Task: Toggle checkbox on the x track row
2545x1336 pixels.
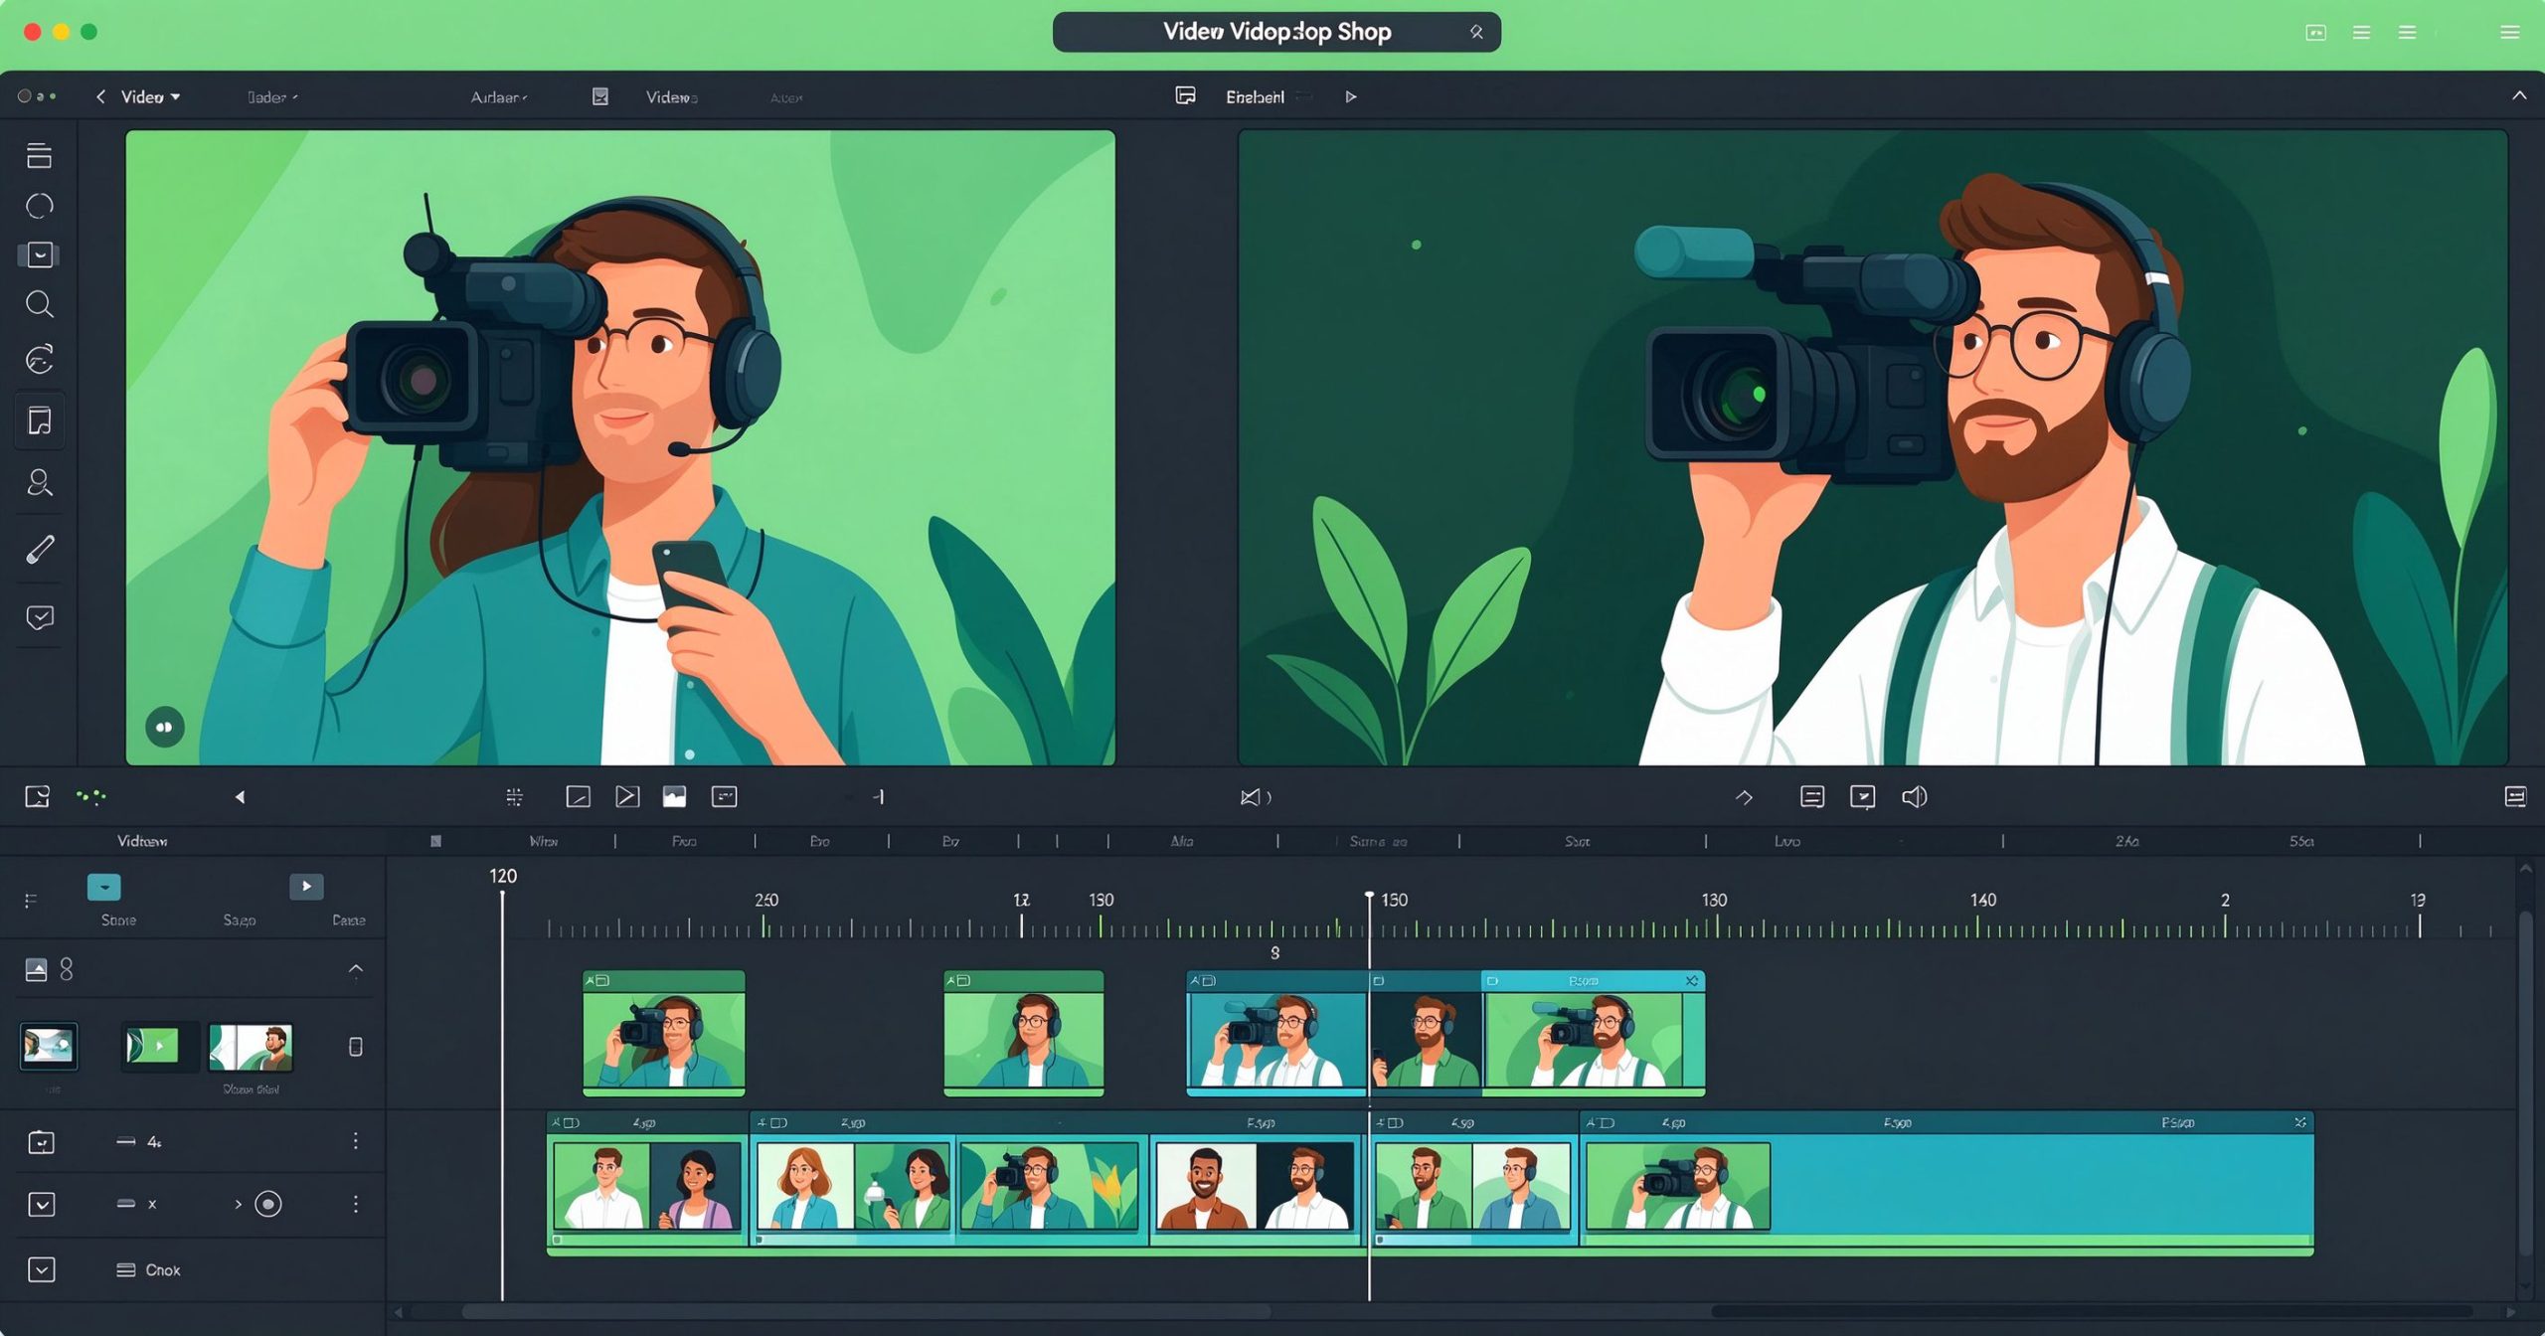Action: coord(42,1204)
